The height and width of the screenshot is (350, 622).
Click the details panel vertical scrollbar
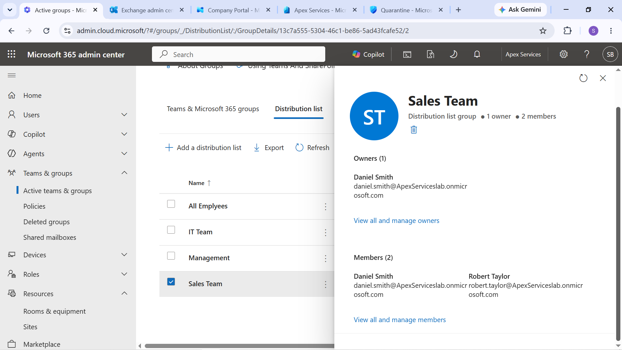tap(618, 224)
